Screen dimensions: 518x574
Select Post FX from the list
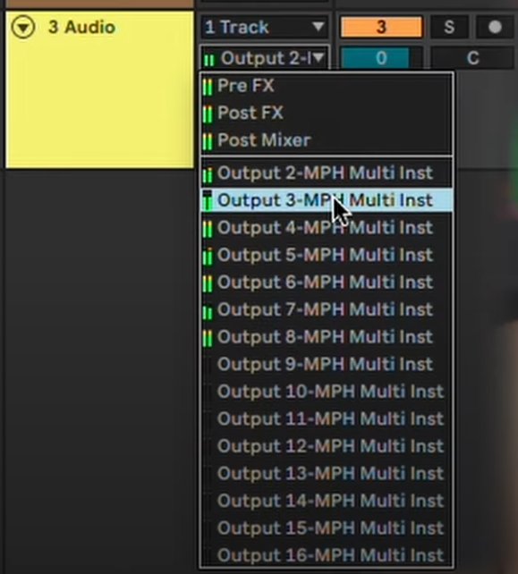pyautogui.click(x=327, y=114)
